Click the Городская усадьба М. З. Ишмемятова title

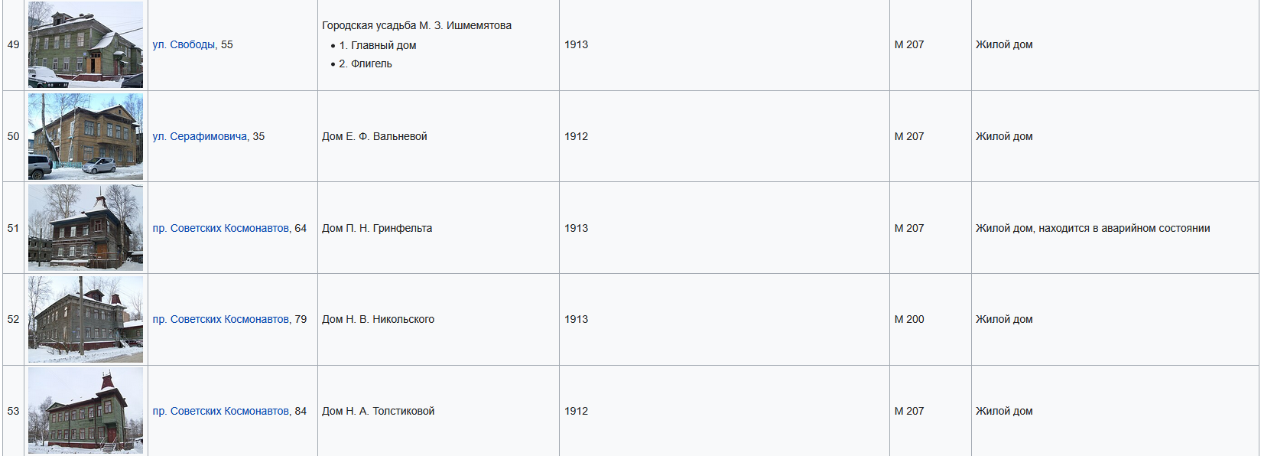point(417,25)
